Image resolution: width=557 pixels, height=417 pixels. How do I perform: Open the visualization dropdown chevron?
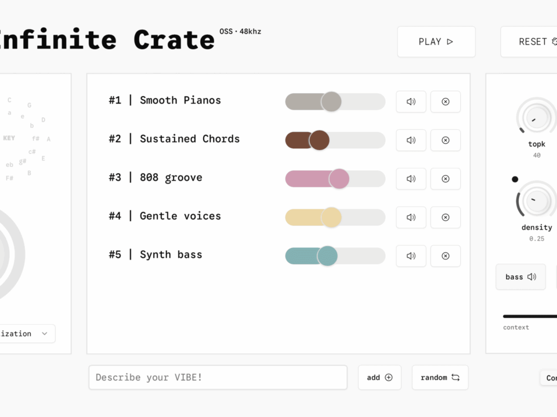45,334
